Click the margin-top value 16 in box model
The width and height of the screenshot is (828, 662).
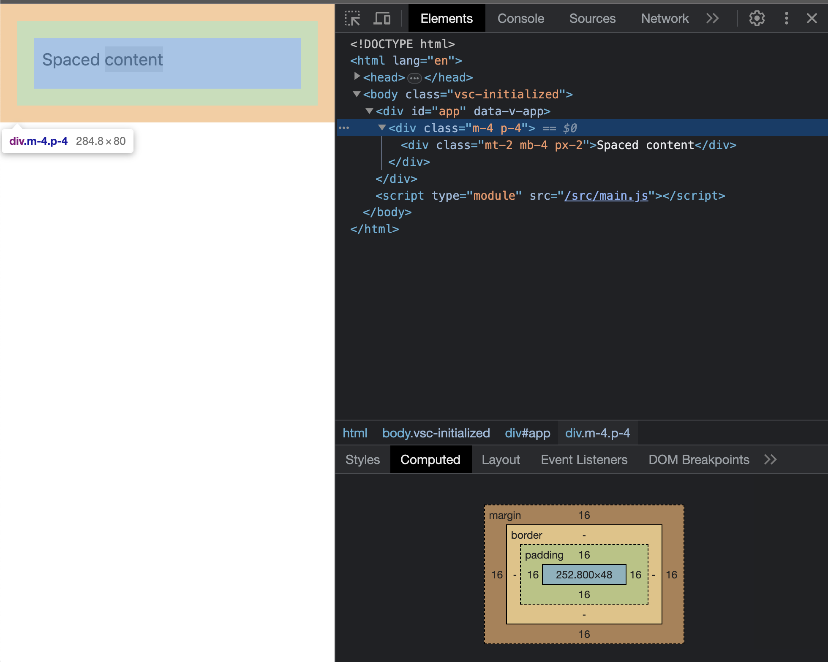[x=584, y=515]
